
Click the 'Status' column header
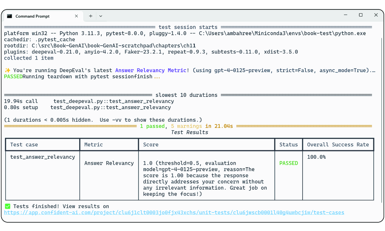click(288, 145)
